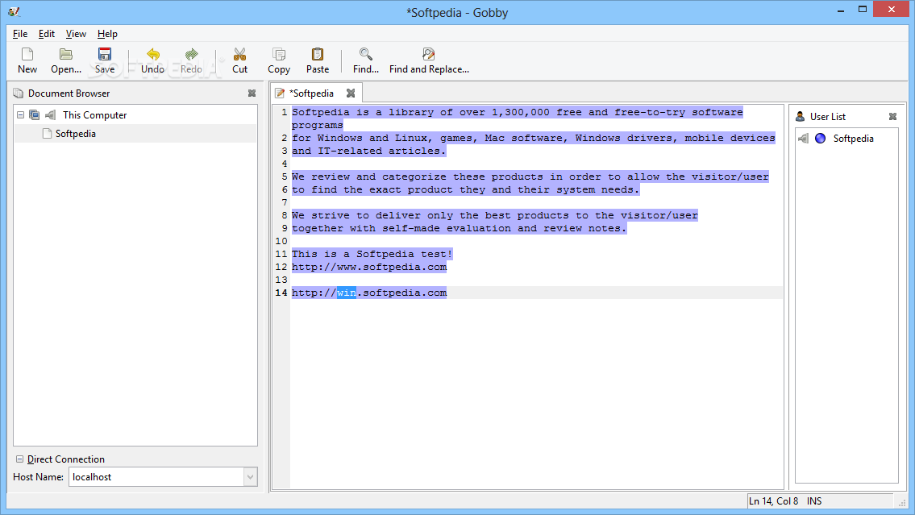The width and height of the screenshot is (915, 515).
Task: Click the Host Name localhost field
Action: click(x=156, y=477)
